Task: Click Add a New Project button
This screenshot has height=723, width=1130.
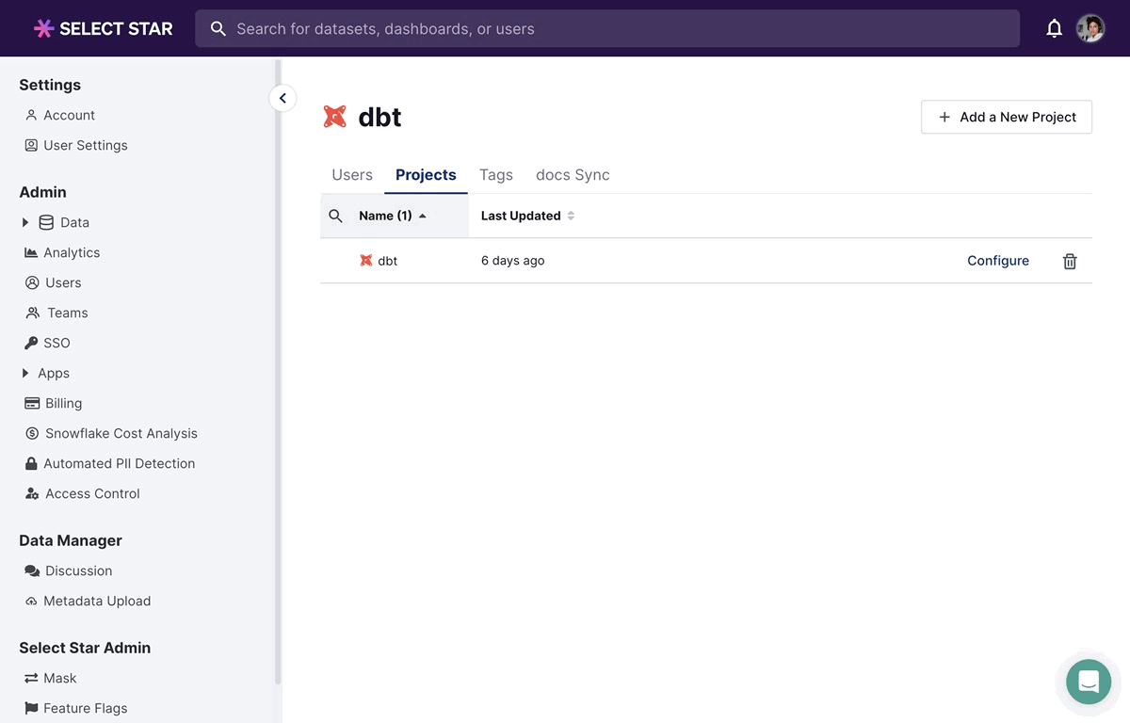Action: (x=1006, y=117)
